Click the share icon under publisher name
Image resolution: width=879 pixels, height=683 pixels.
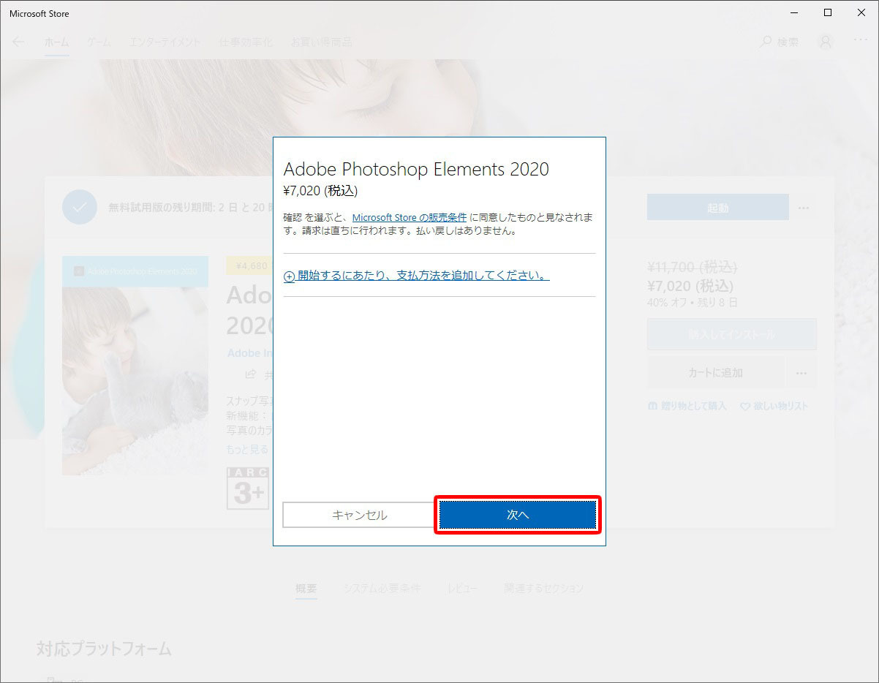250,374
